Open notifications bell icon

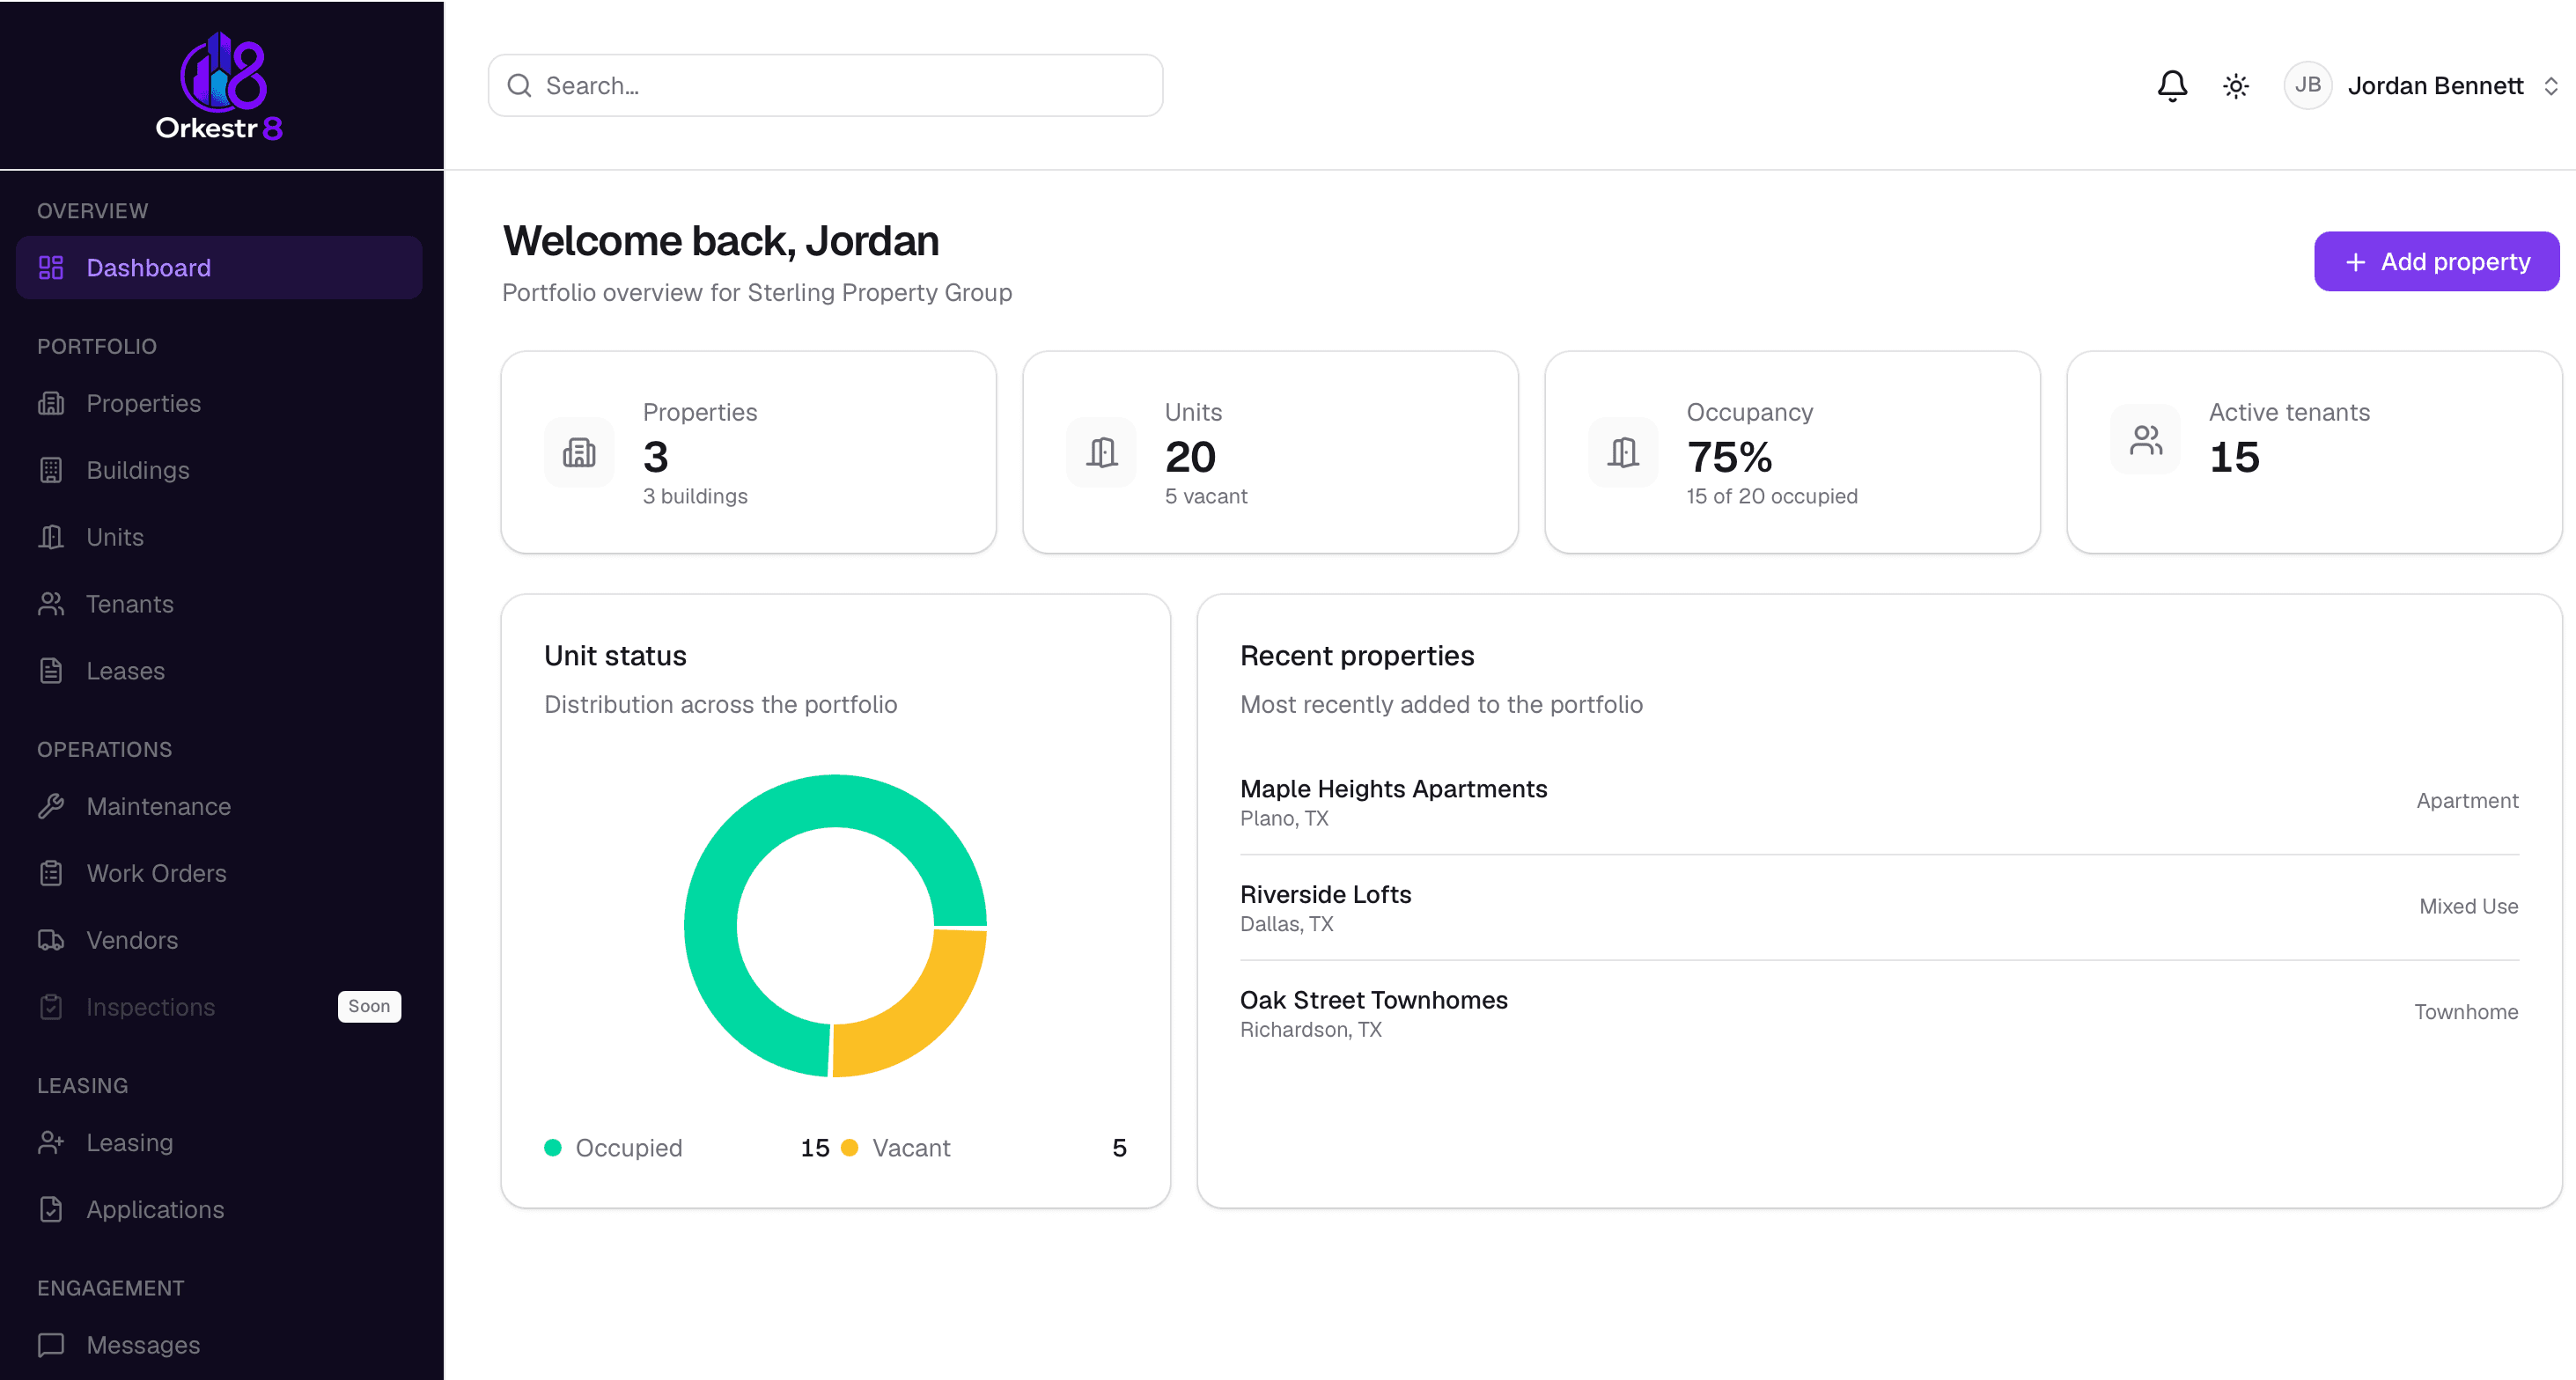coord(2172,86)
